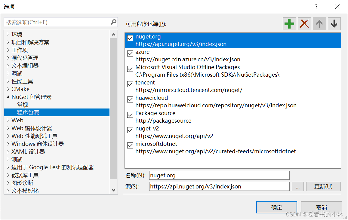This screenshot has width=348, height=220.
Task: Click the search magnifier icon
Action: coord(113,22)
